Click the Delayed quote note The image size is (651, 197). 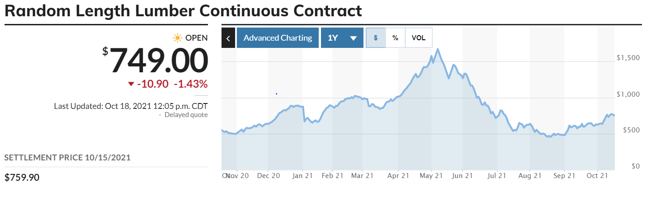[186, 115]
